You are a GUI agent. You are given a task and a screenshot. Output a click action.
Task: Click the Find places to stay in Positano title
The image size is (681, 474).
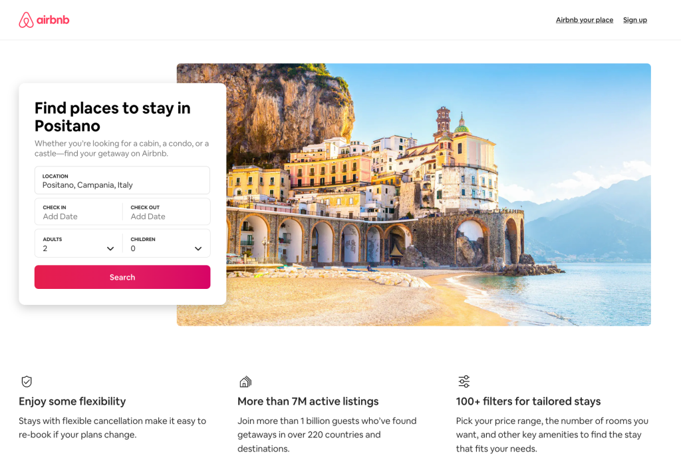point(112,117)
